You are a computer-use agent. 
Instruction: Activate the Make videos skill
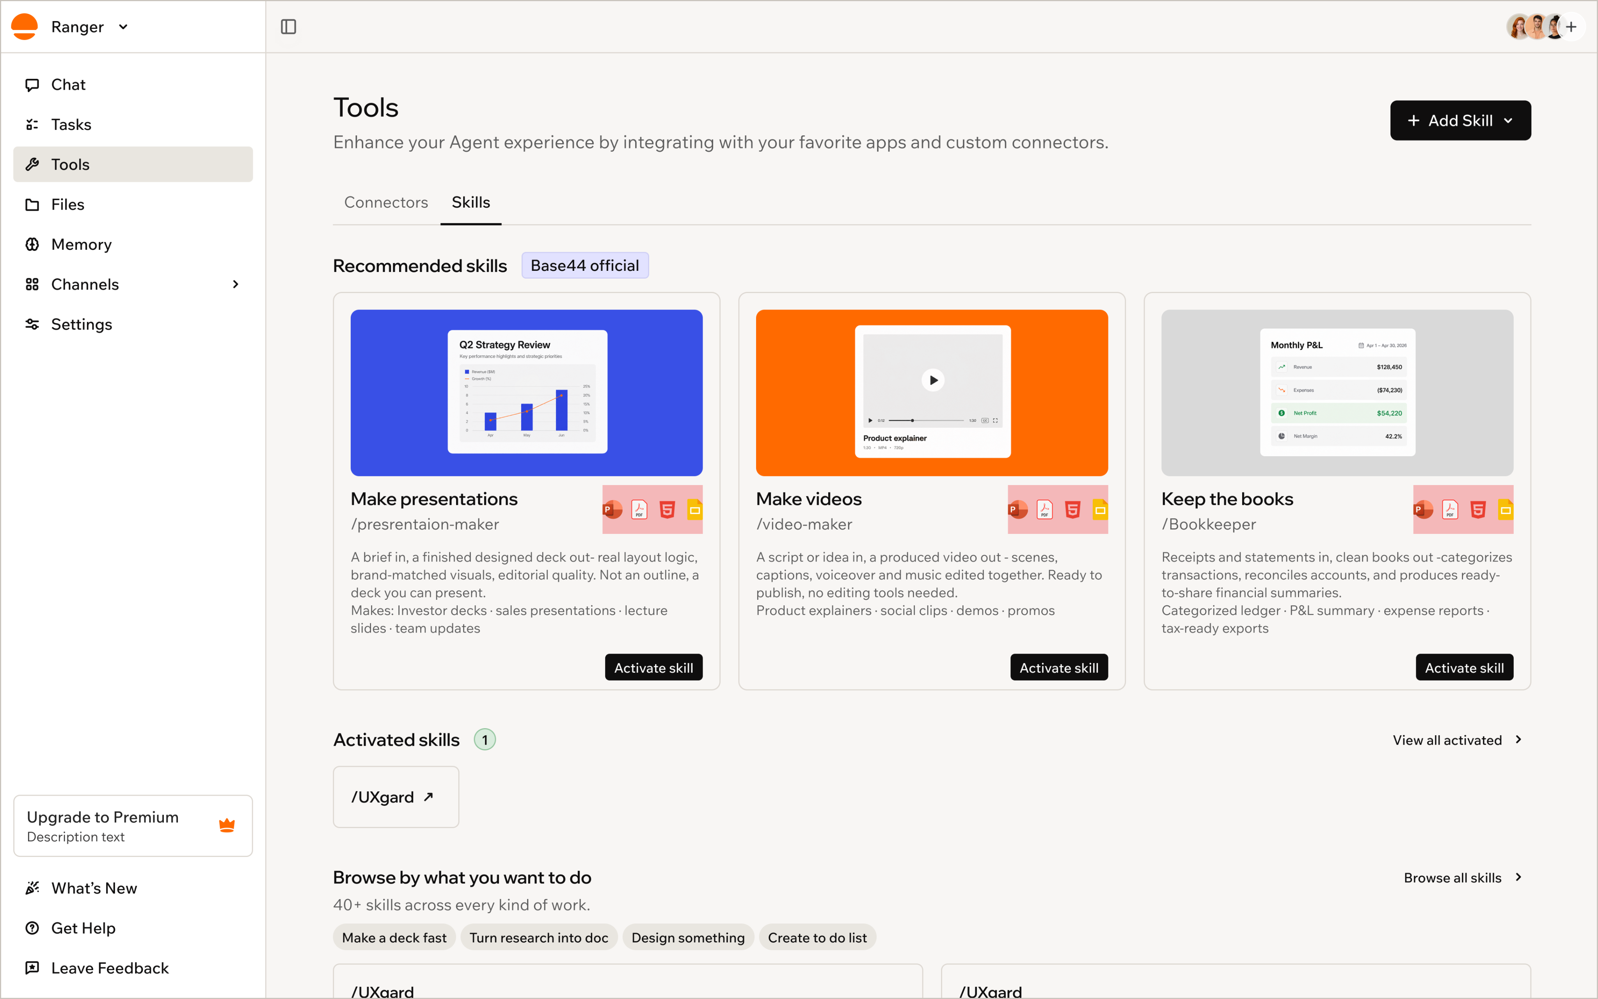[1058, 667]
